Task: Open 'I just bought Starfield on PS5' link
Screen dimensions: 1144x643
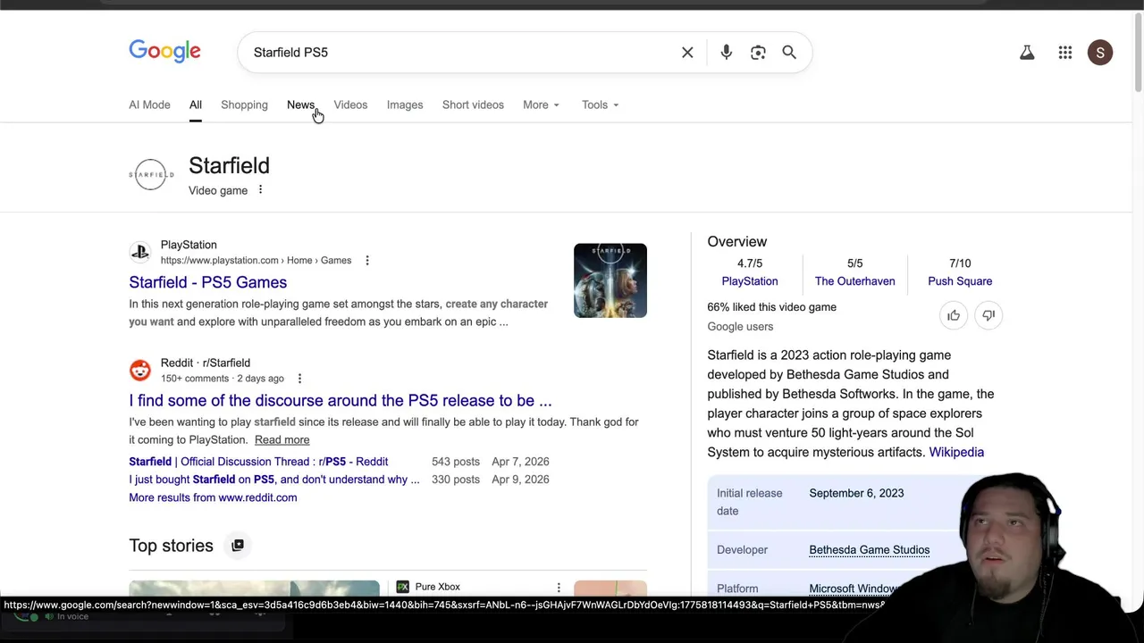Action: pyautogui.click(x=273, y=480)
